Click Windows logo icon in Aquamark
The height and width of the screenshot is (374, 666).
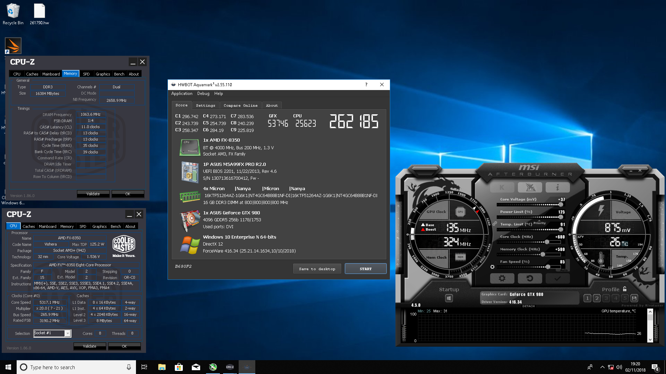pyautogui.click(x=190, y=245)
